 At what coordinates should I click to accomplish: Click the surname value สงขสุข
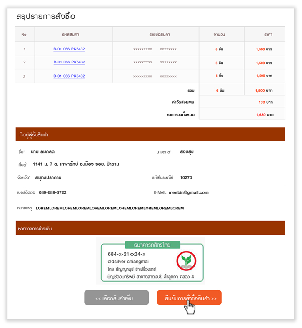click(x=187, y=152)
